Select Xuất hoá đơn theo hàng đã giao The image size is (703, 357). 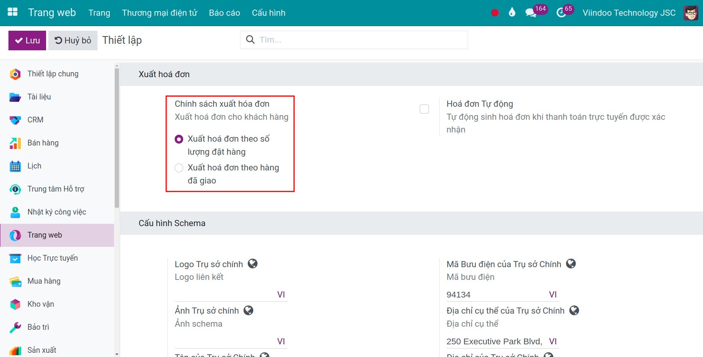[x=179, y=168]
